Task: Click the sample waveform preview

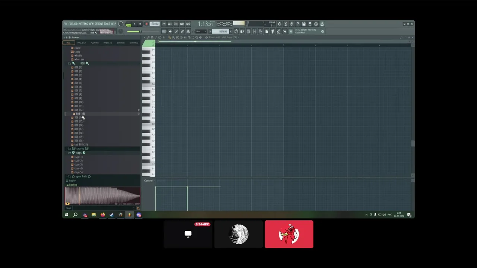Action: pyautogui.click(x=102, y=196)
